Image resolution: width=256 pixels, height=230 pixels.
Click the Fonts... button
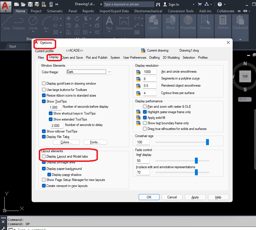coord(95,142)
